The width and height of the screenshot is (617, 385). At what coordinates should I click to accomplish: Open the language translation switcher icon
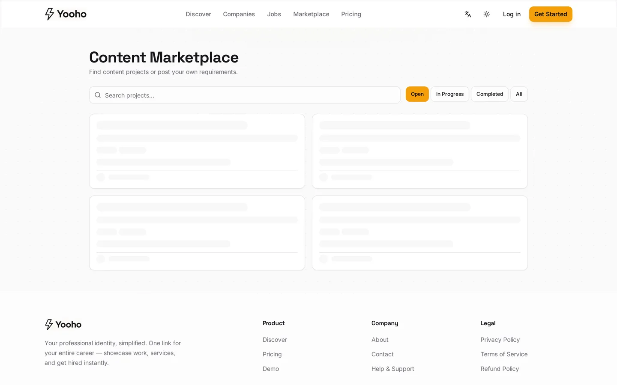468,14
